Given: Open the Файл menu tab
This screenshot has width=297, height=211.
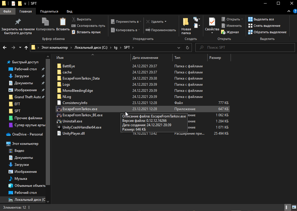Looking at the screenshot, I should [7, 11].
